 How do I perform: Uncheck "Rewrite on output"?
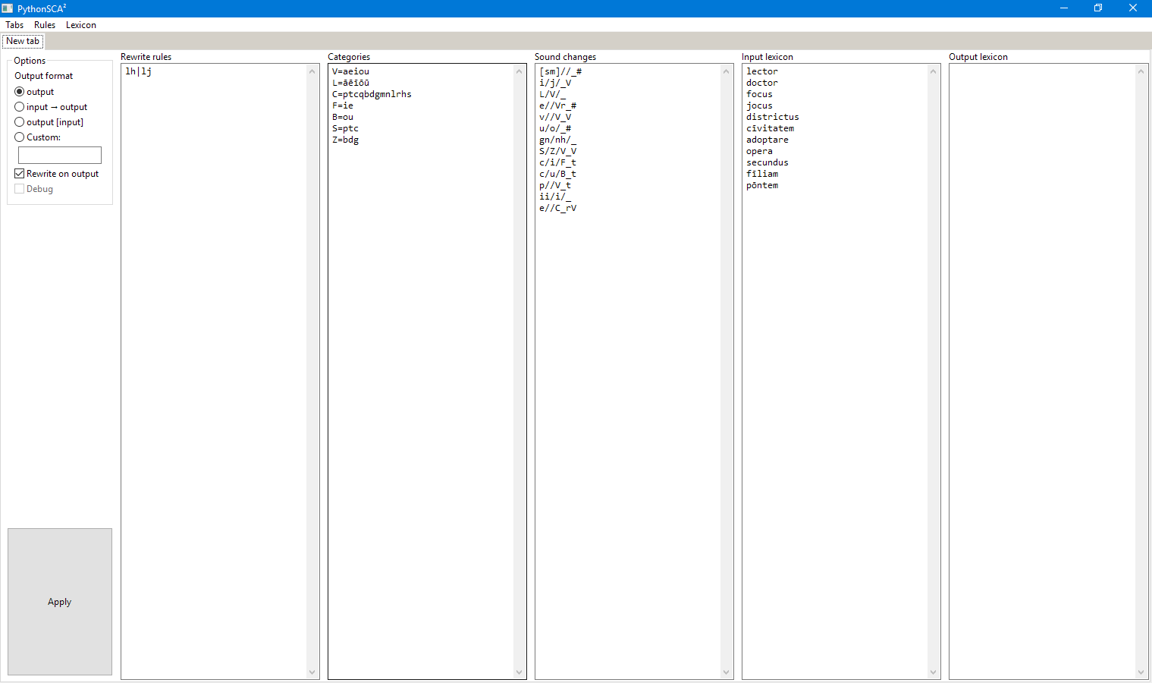(x=19, y=173)
